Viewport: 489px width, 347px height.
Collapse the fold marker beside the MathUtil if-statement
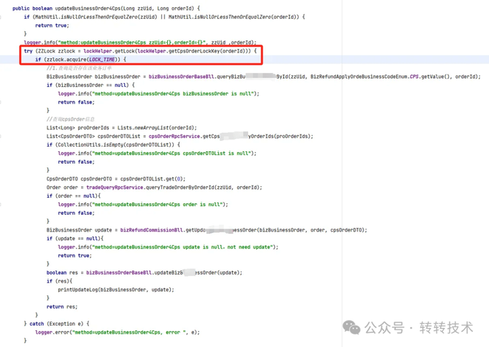click(x=2, y=16)
